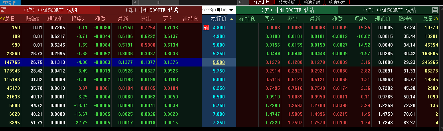
Task: Sort puts by the 净持仓 column header
Action: (x=247, y=19)
